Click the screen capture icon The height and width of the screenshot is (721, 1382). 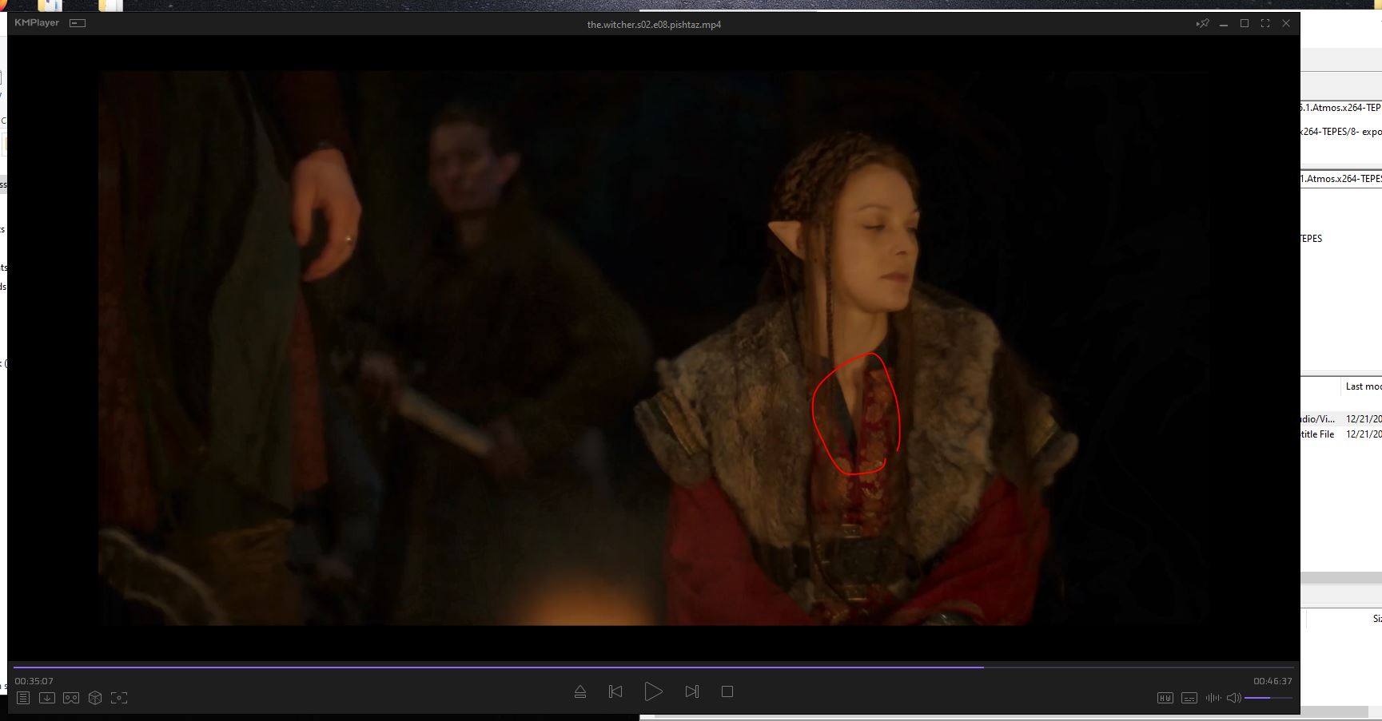(x=119, y=698)
